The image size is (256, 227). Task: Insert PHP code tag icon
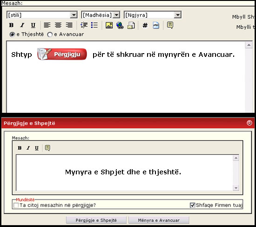pyautogui.click(x=156, y=25)
